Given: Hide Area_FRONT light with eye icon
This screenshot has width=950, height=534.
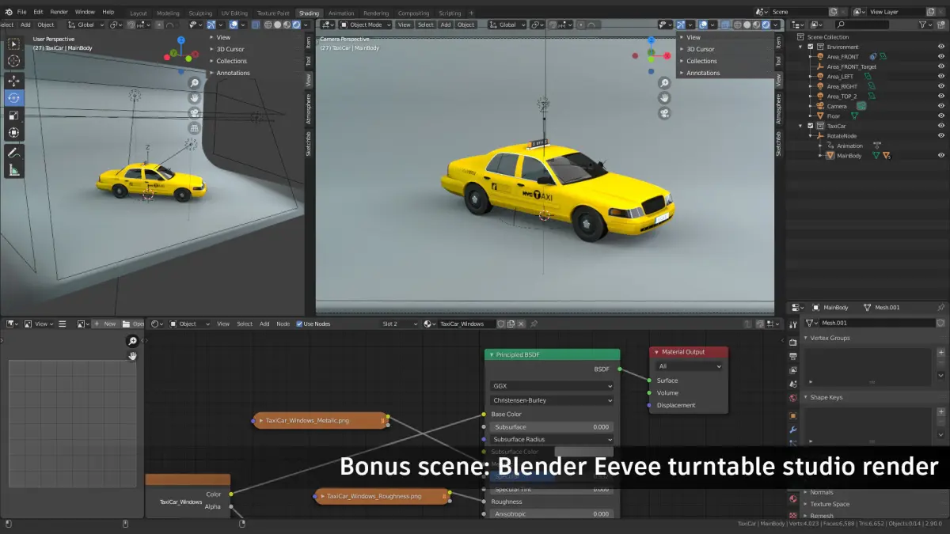Looking at the screenshot, I should coord(941,57).
